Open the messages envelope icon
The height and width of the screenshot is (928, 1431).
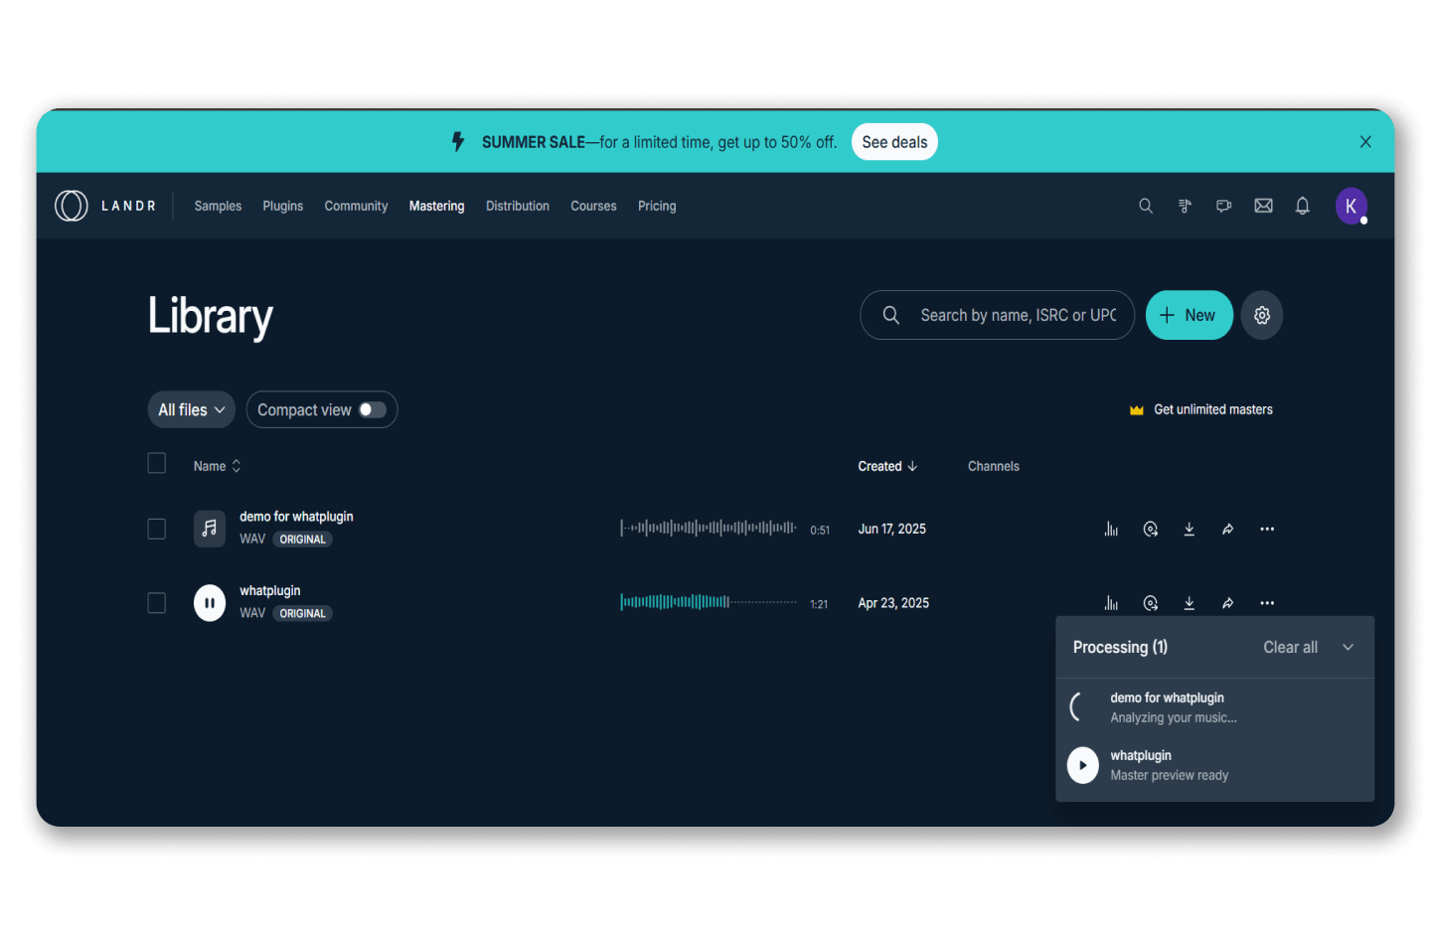point(1263,206)
